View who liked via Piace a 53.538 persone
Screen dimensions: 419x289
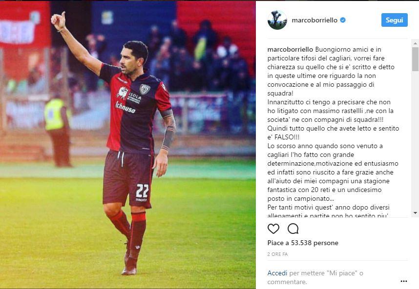click(303, 243)
